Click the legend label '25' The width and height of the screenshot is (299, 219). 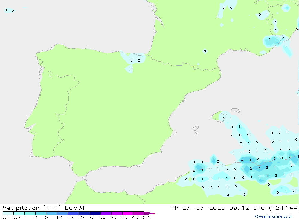(x=91, y=217)
